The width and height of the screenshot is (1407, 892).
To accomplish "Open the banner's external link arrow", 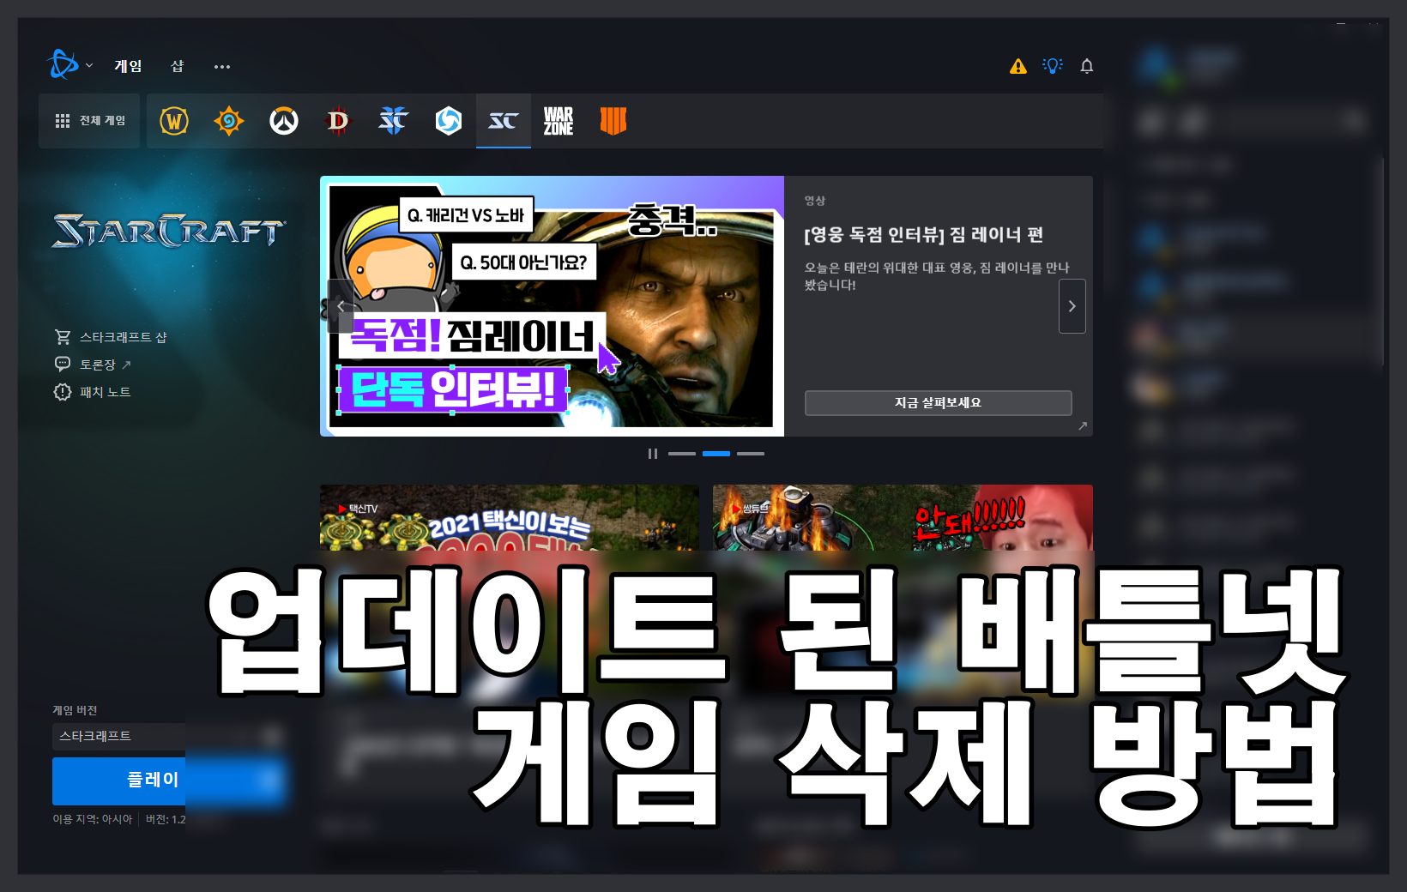I will tap(1083, 426).
